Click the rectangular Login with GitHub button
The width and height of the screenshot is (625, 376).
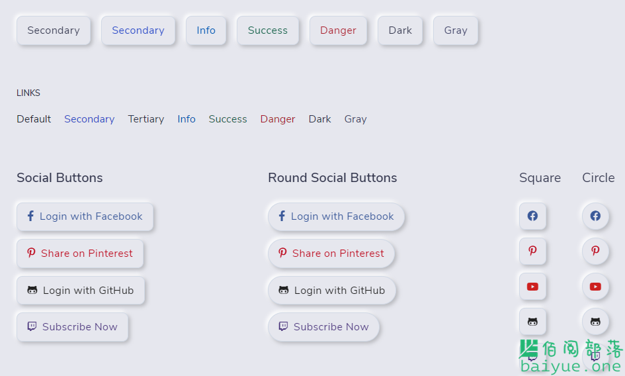(81, 290)
